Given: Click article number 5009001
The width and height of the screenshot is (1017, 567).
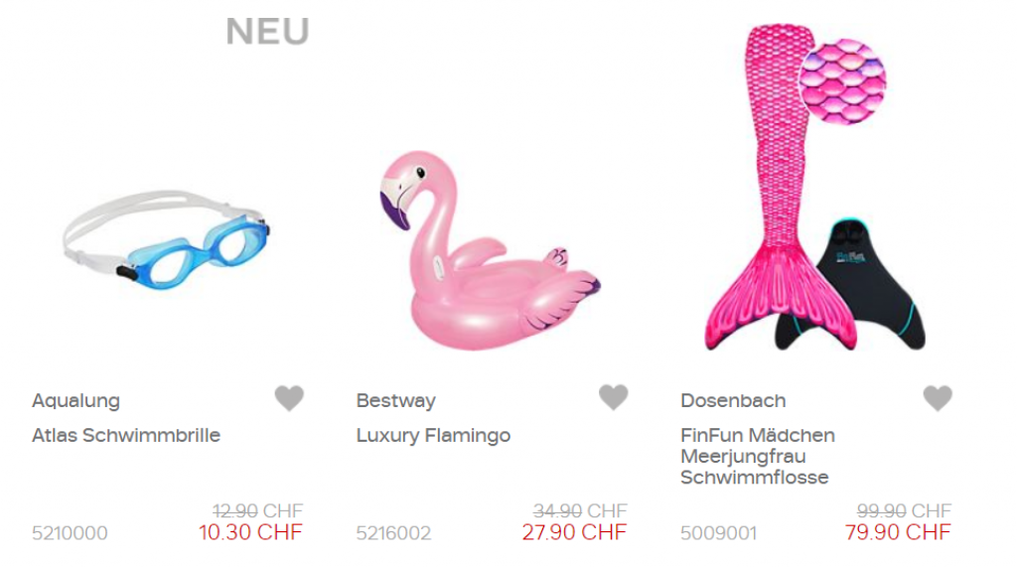Looking at the screenshot, I should (x=718, y=533).
